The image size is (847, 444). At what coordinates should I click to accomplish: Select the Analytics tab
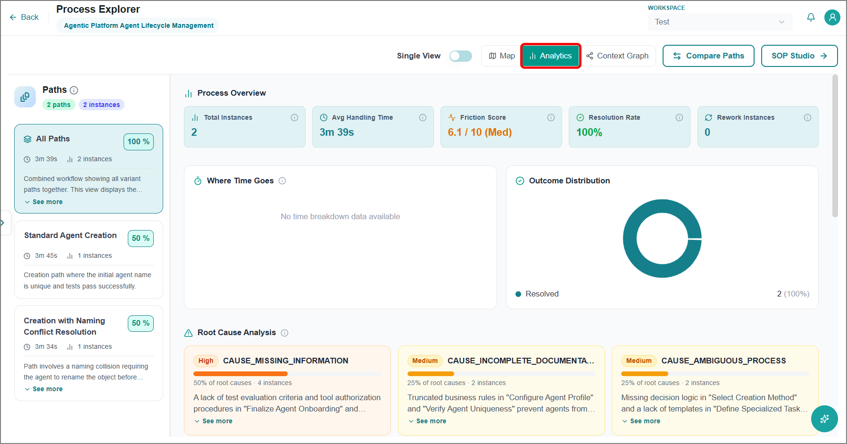pos(550,56)
